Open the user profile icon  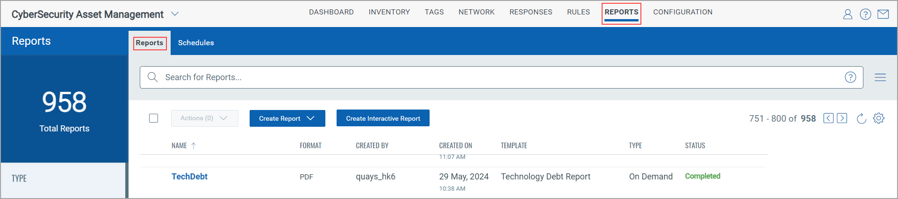click(848, 14)
